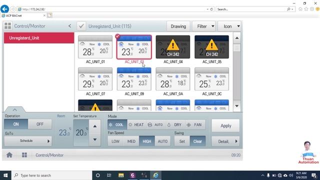Screen dimensions: 320x180
Task: Click the volume icon in system tray
Action: (x=291, y=175)
